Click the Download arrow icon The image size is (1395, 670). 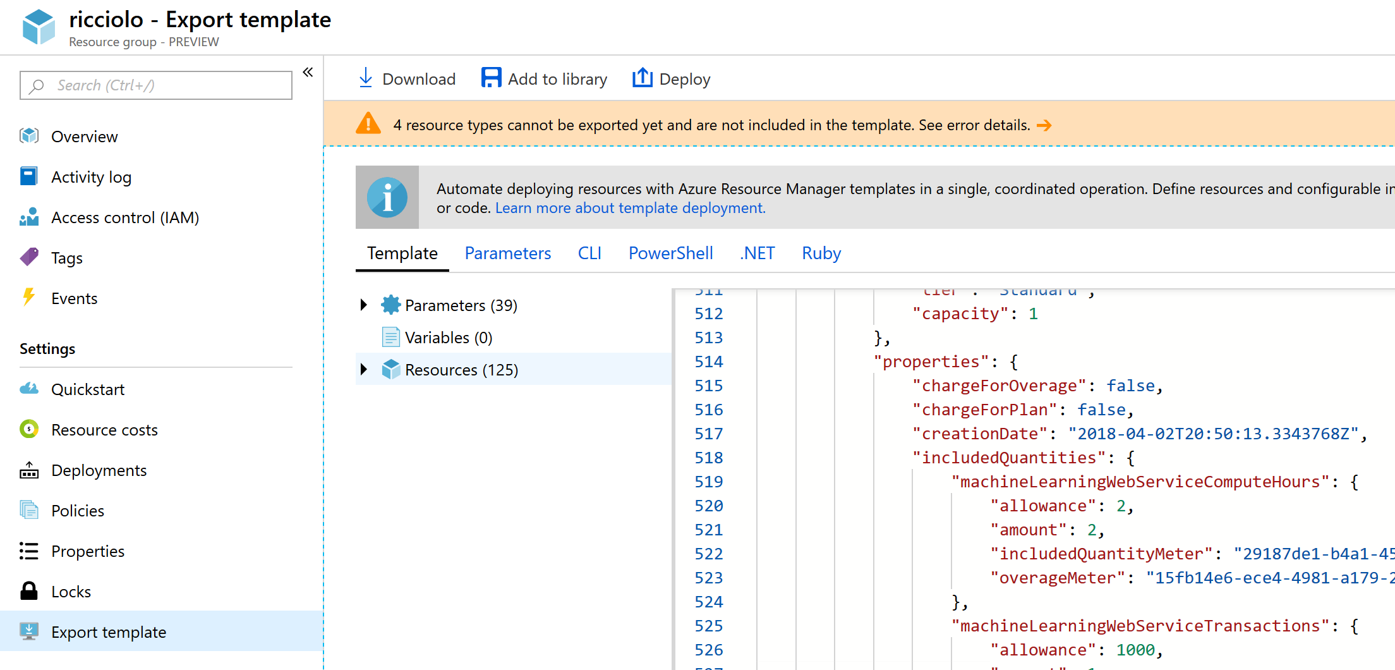tap(366, 78)
